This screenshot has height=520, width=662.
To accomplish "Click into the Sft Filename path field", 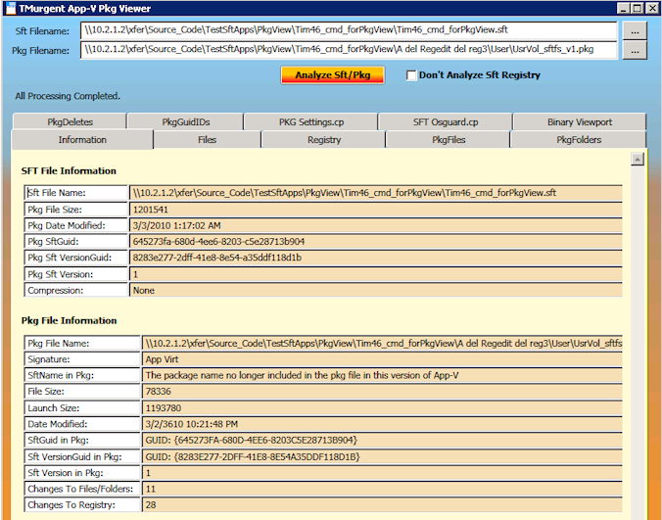I will 349,30.
